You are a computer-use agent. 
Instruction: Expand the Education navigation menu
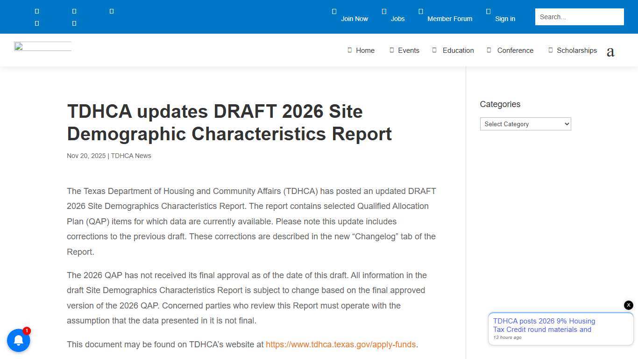(x=458, y=50)
